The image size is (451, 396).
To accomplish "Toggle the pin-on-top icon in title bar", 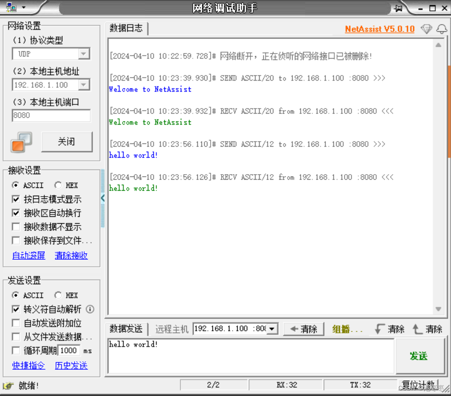I will (398, 8).
